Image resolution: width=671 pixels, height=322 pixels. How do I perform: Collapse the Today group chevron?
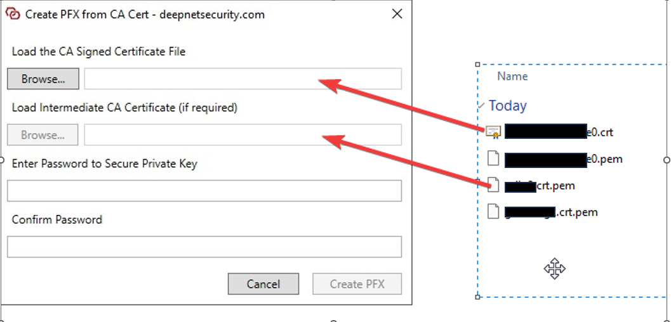(481, 105)
